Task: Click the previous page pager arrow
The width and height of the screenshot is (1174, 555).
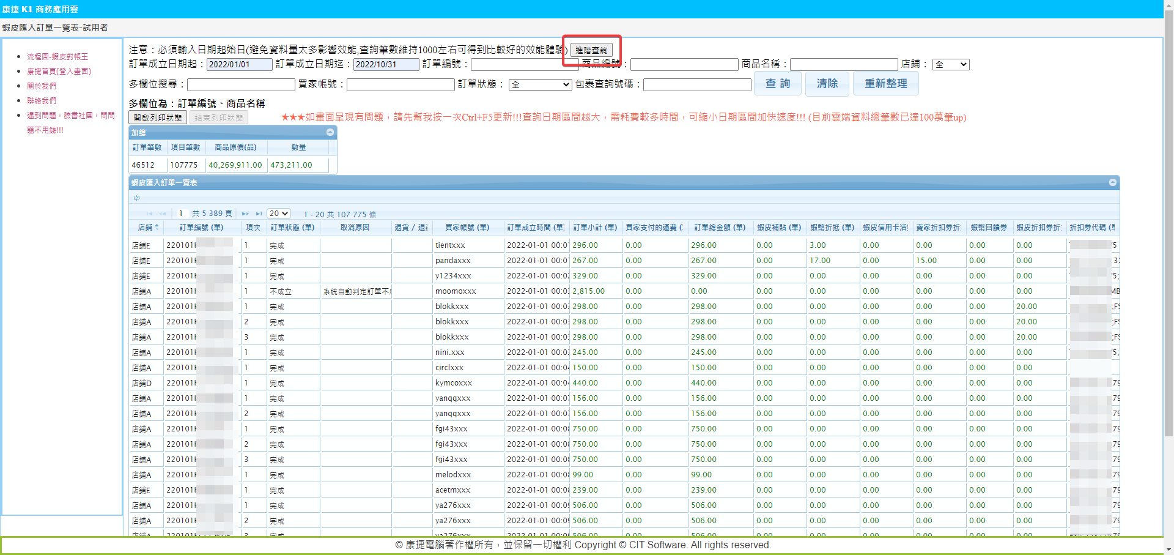Action: pyautogui.click(x=163, y=214)
